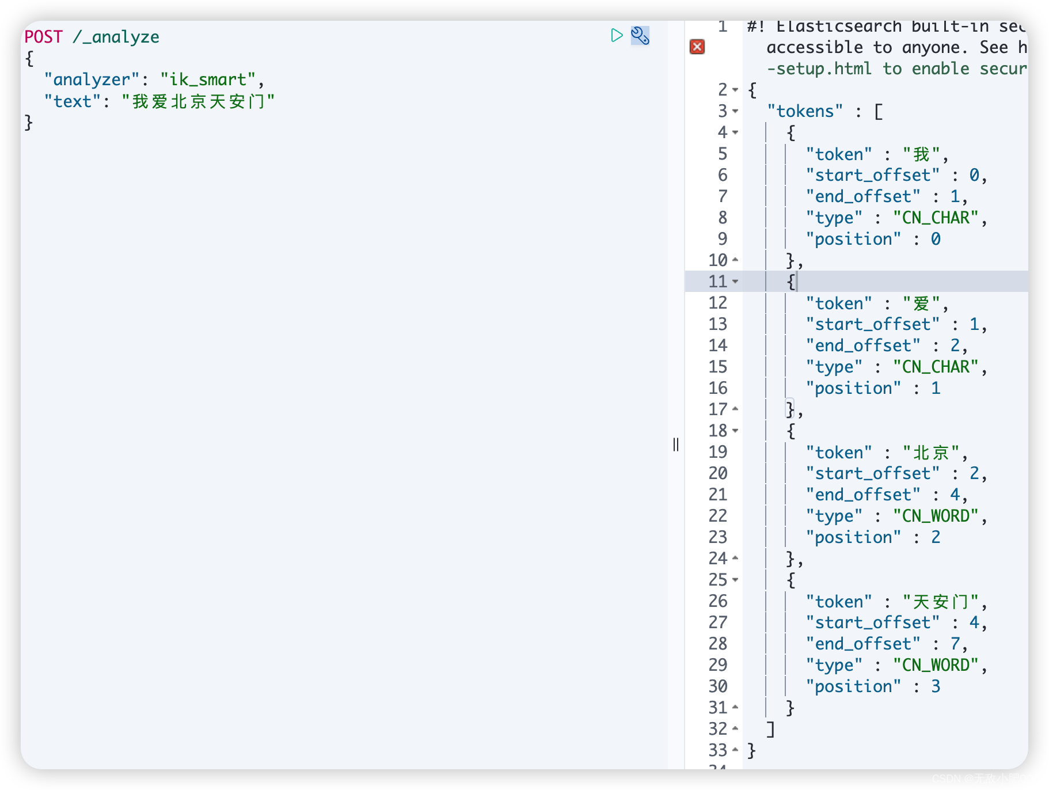Click the "token" : "天安门" line
The width and height of the screenshot is (1049, 790).
pos(896,602)
